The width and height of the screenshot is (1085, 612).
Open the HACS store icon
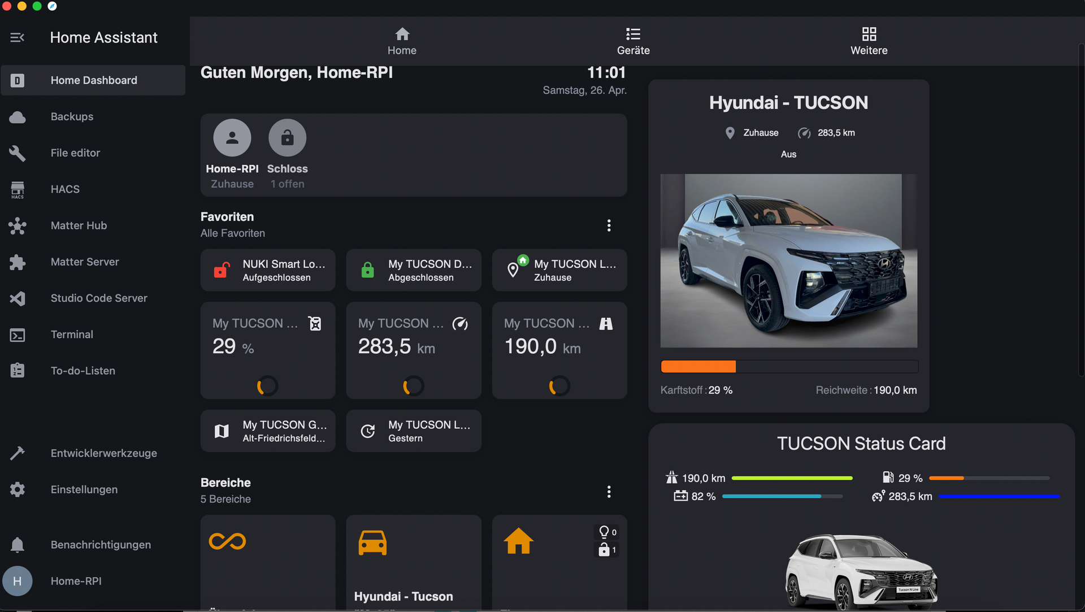pyautogui.click(x=18, y=189)
